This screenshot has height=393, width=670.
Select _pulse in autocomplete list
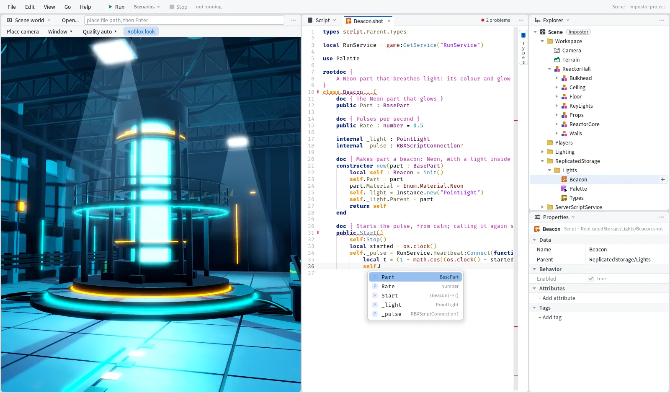(x=415, y=314)
